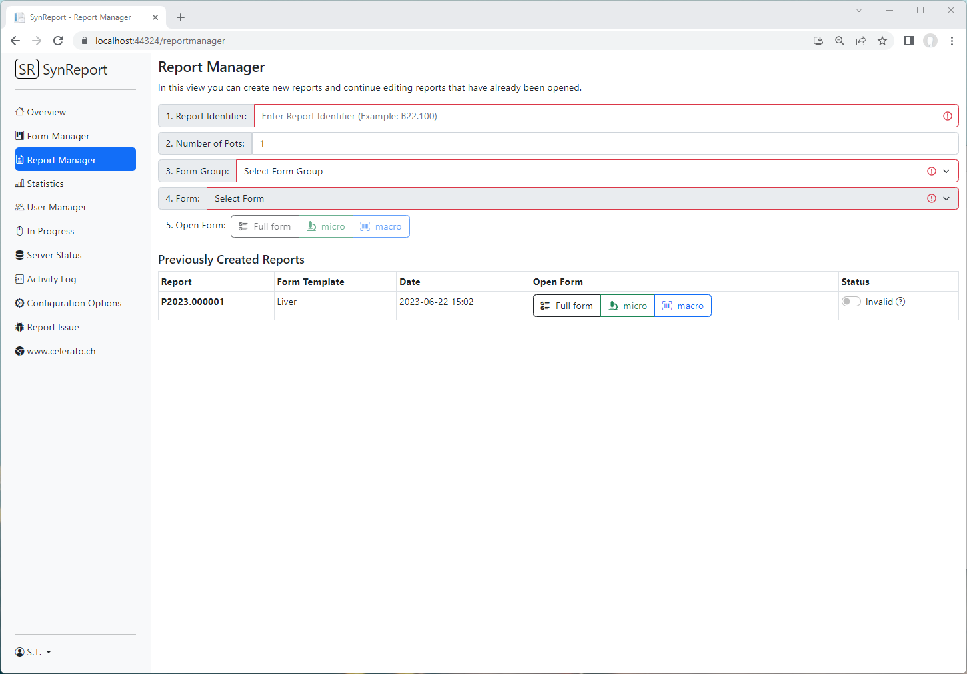Click the help icon next to Invalid status
Viewport: 967px width, 674px height.
coord(900,302)
